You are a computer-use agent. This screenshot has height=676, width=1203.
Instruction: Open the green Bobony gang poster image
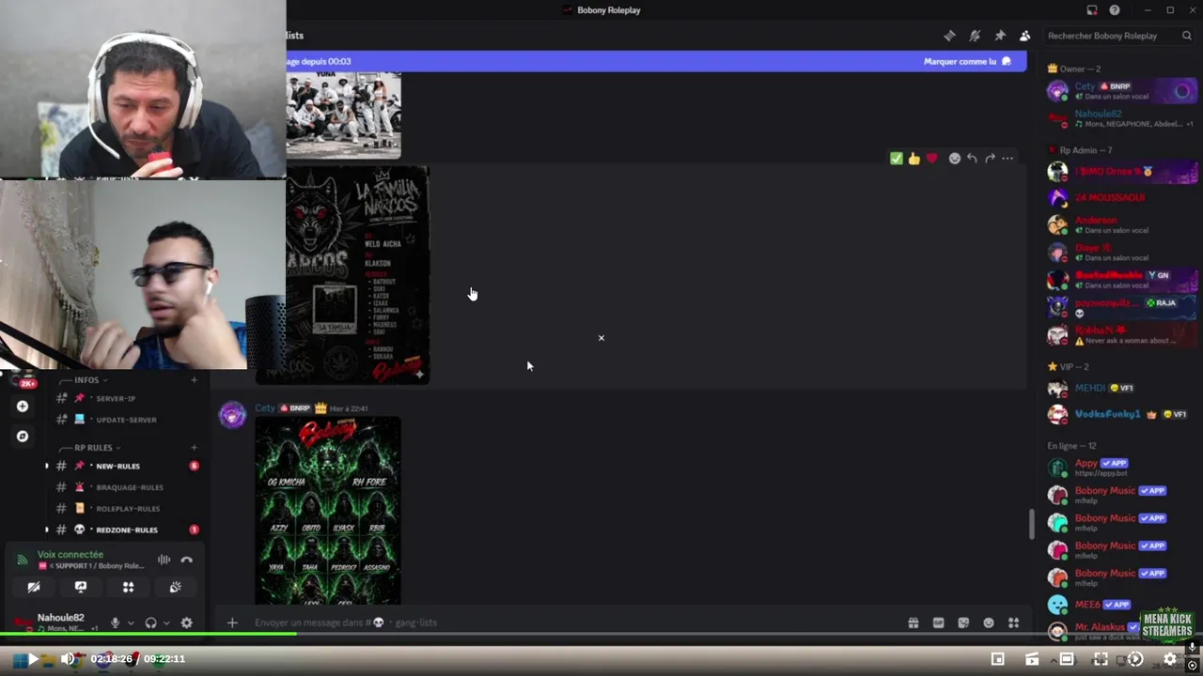click(x=328, y=511)
